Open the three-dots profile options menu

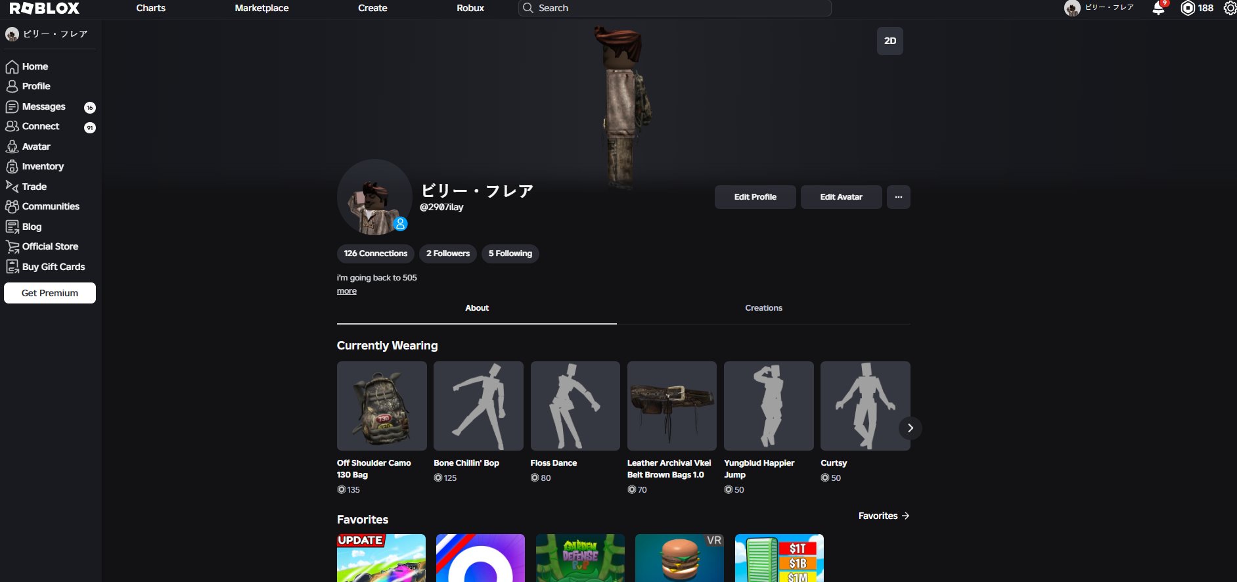(x=898, y=197)
